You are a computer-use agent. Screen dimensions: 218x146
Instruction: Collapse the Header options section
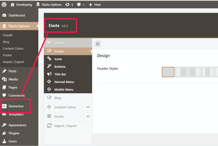pos(68,43)
